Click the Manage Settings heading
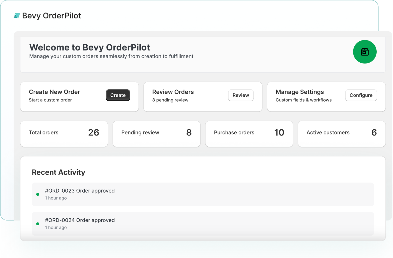The height and width of the screenshot is (258, 393). (x=300, y=92)
